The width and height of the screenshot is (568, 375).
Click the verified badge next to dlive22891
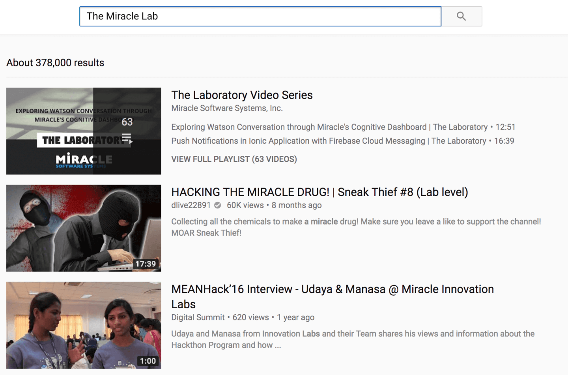(x=218, y=205)
